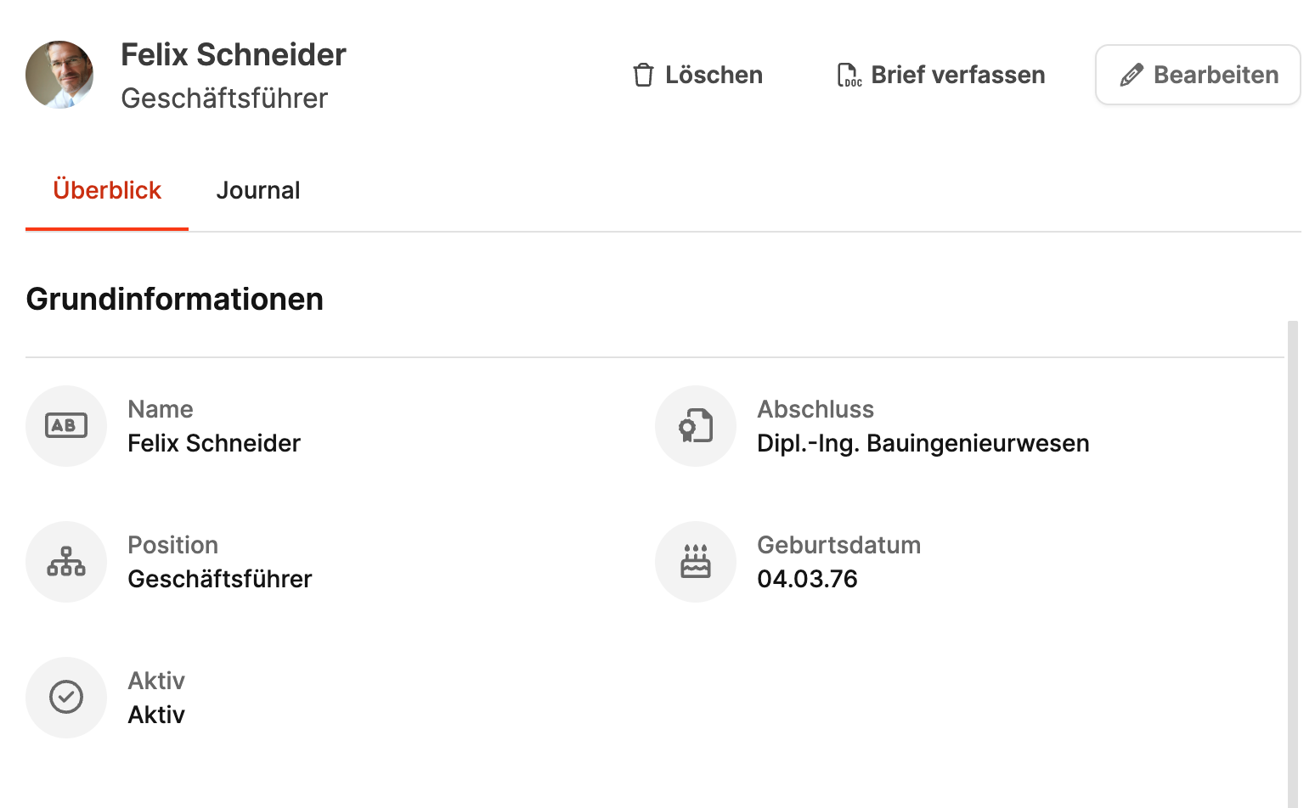Click the DOC document icon
Image resolution: width=1315 pixels, height=808 pixels.
849,76
